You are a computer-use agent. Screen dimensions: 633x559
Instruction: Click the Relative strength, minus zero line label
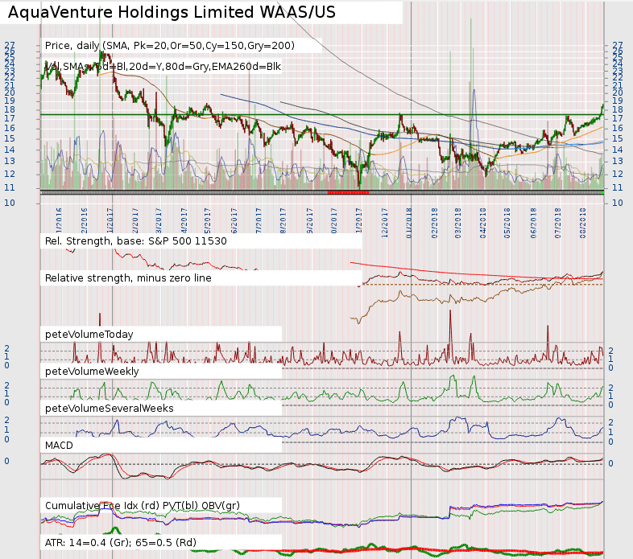(128, 278)
